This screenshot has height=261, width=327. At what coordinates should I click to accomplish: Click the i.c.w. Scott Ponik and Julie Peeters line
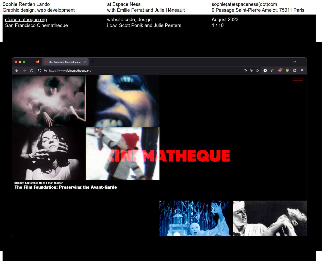[x=144, y=25]
